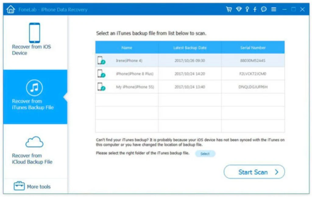Image resolution: width=312 pixels, height=197 pixels.
Task: Open More tools in the sidebar
Action: [32, 186]
